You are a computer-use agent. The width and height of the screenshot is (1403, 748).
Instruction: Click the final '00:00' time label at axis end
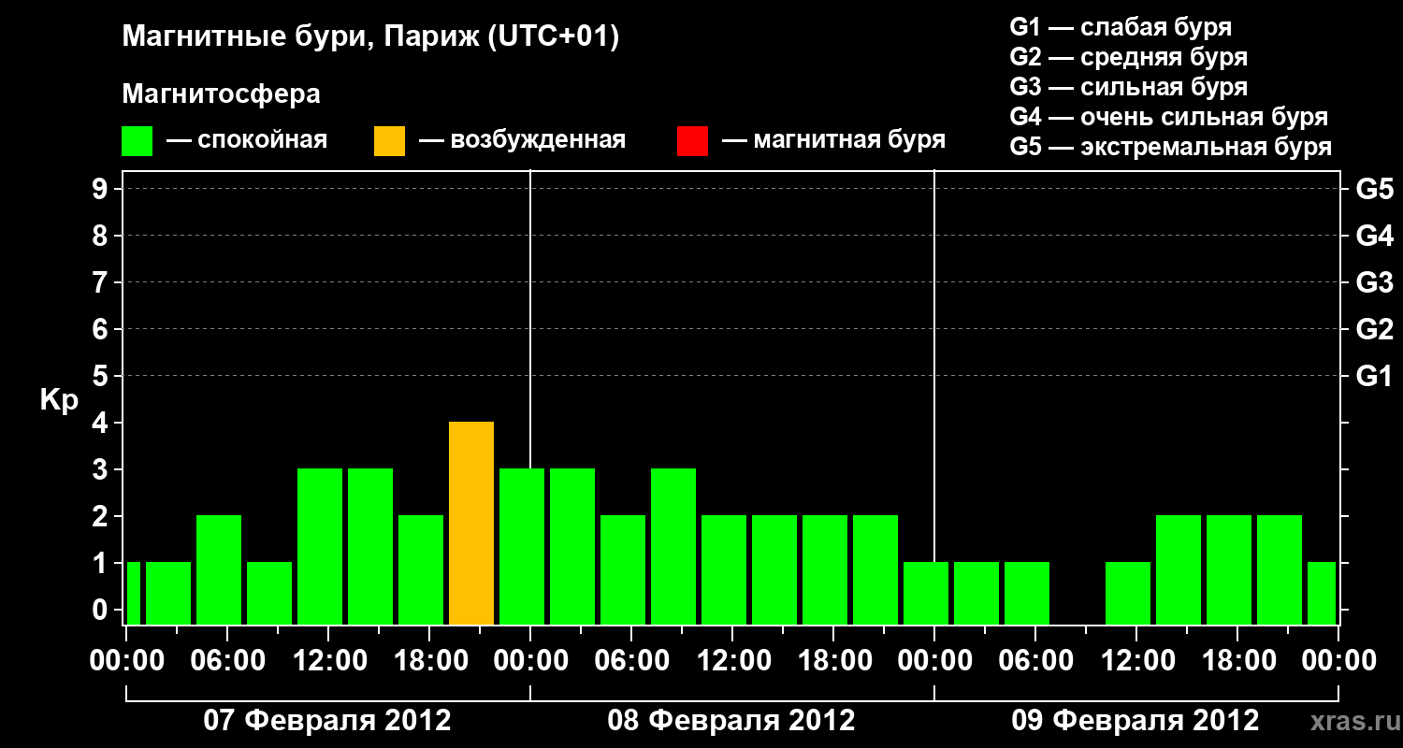(x=1338, y=661)
